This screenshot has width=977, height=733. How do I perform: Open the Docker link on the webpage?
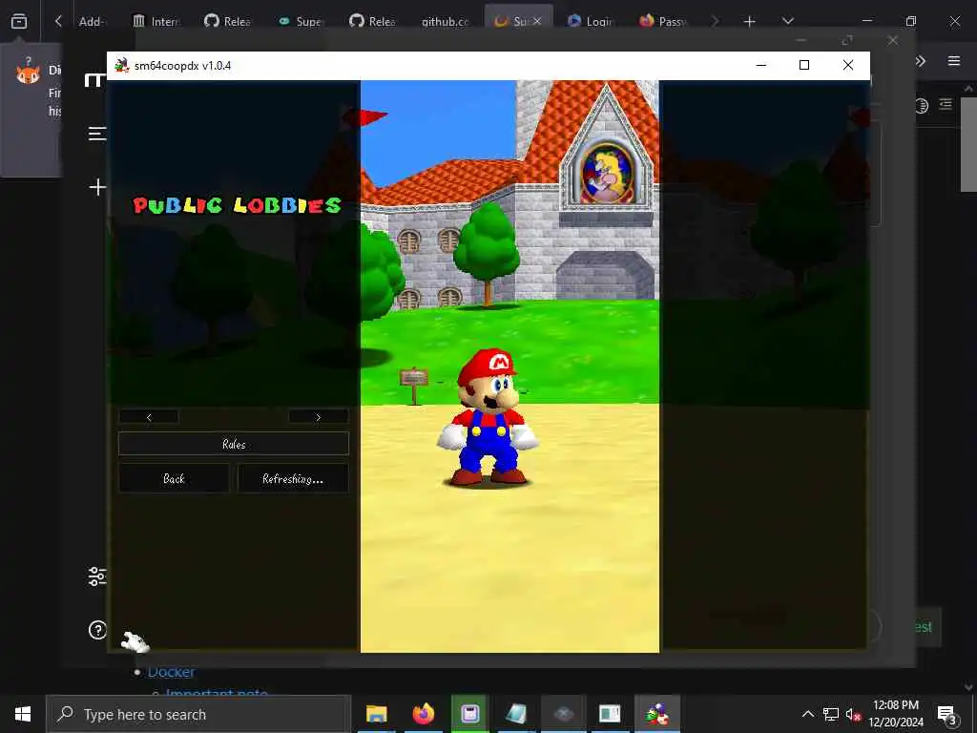pyautogui.click(x=172, y=672)
